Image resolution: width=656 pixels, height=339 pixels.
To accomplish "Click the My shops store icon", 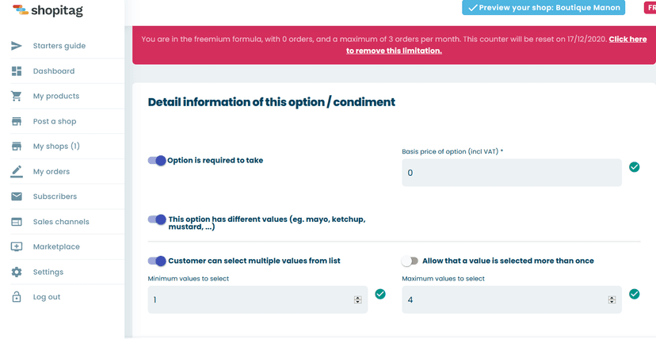I will click(x=17, y=147).
